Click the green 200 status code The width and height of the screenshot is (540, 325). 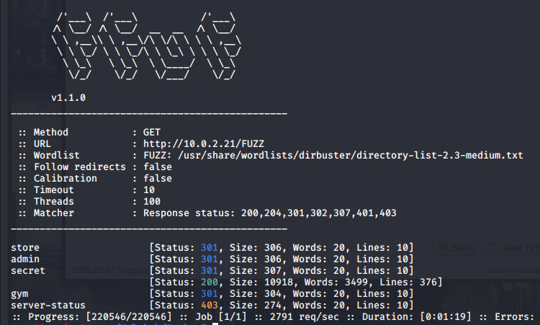(x=210, y=282)
